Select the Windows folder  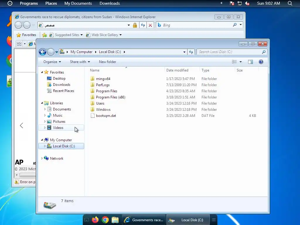pos(103,110)
